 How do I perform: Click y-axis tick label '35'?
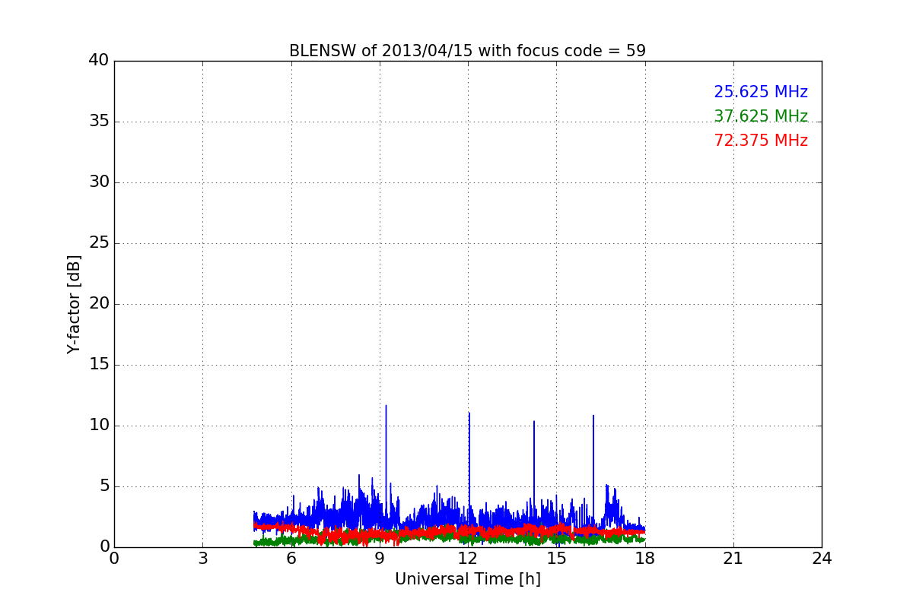tap(98, 121)
